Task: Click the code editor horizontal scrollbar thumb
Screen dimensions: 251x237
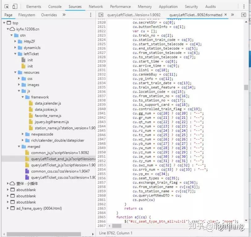Action: coord(117,226)
